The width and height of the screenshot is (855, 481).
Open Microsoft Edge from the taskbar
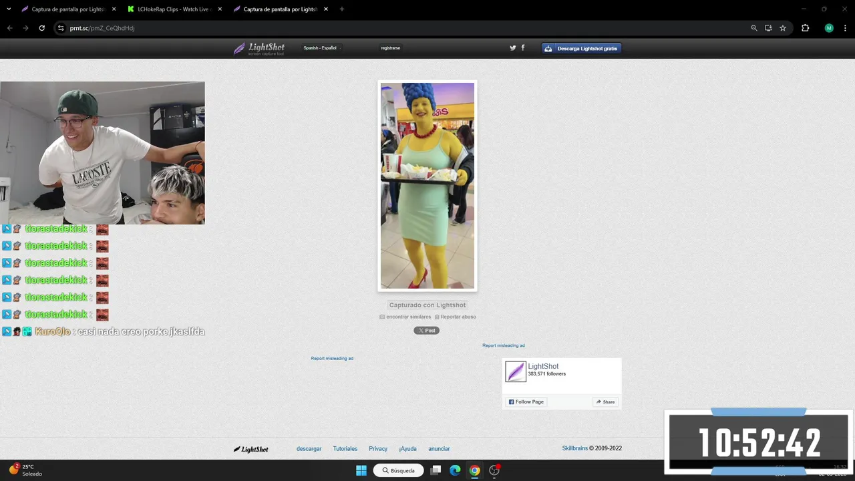[455, 470]
